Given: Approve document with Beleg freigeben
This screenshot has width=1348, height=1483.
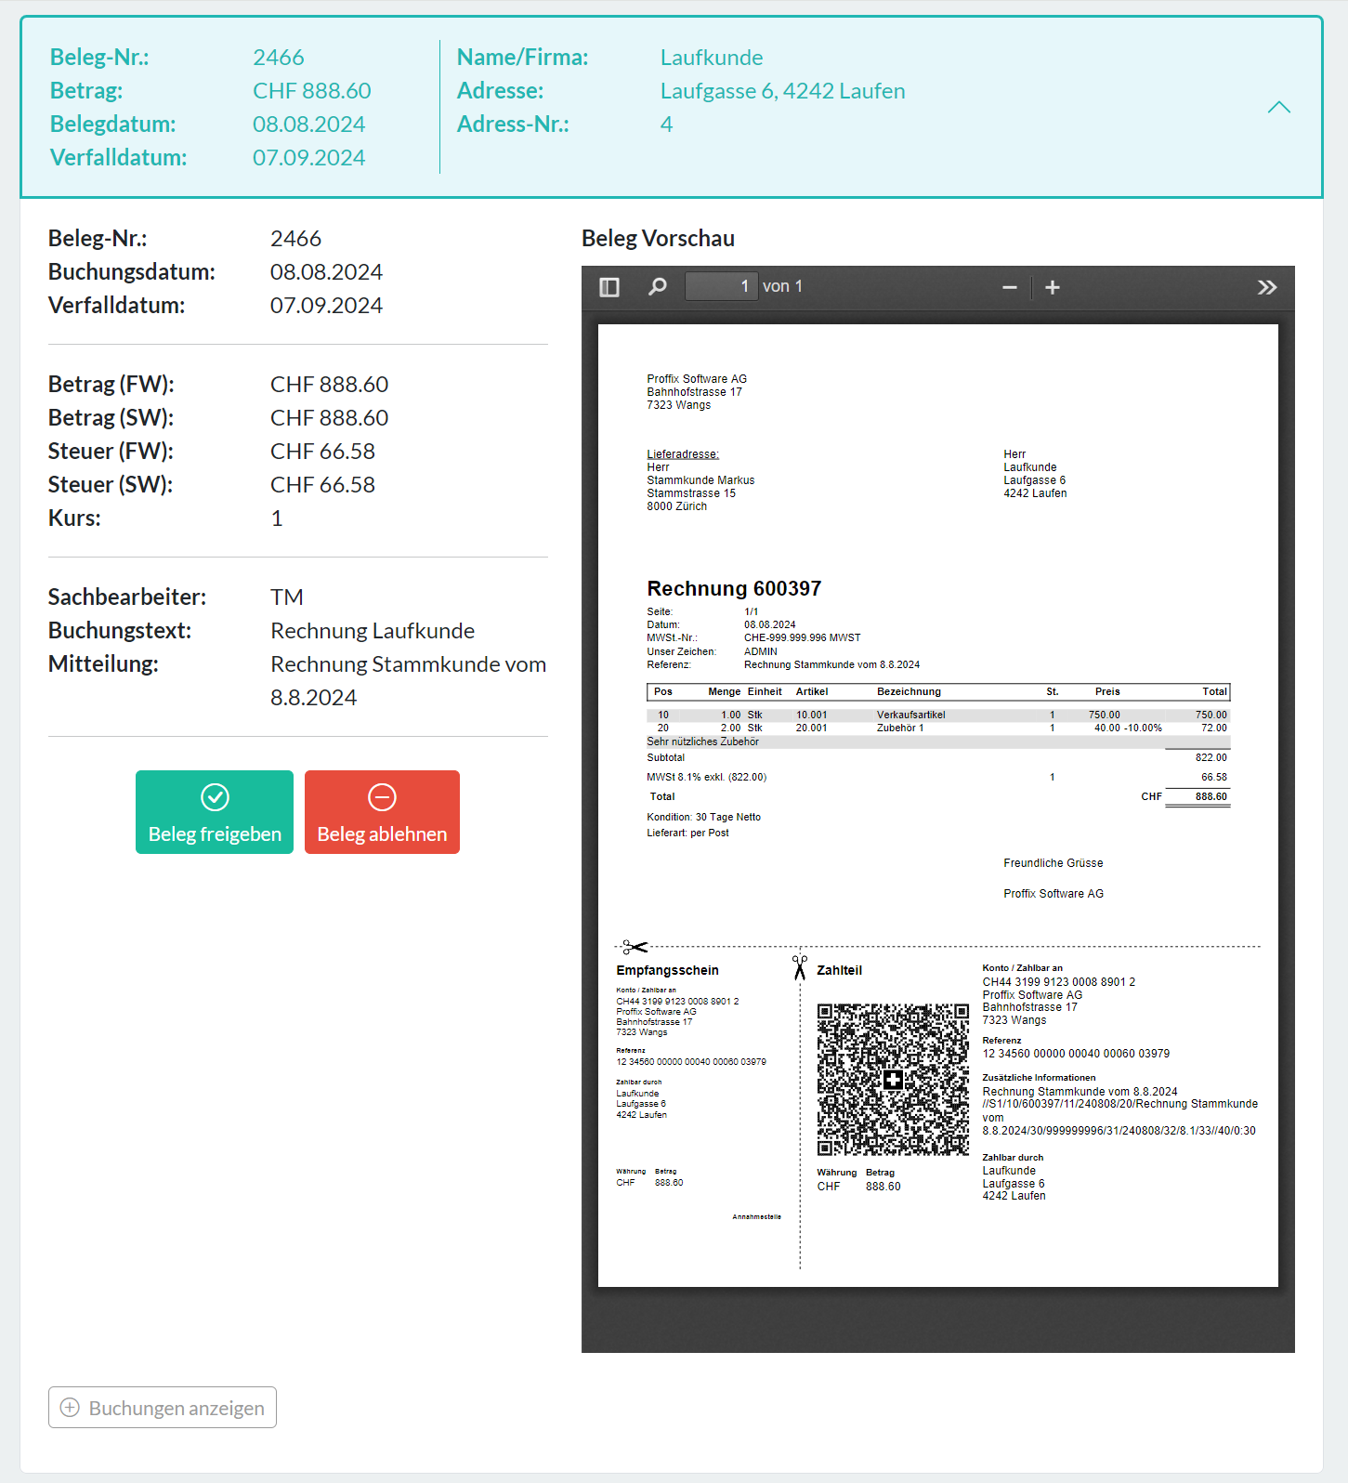Looking at the screenshot, I should coord(215,812).
